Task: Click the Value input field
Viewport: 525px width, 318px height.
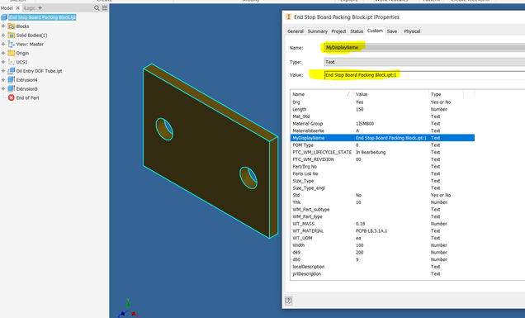Action: (x=424, y=75)
